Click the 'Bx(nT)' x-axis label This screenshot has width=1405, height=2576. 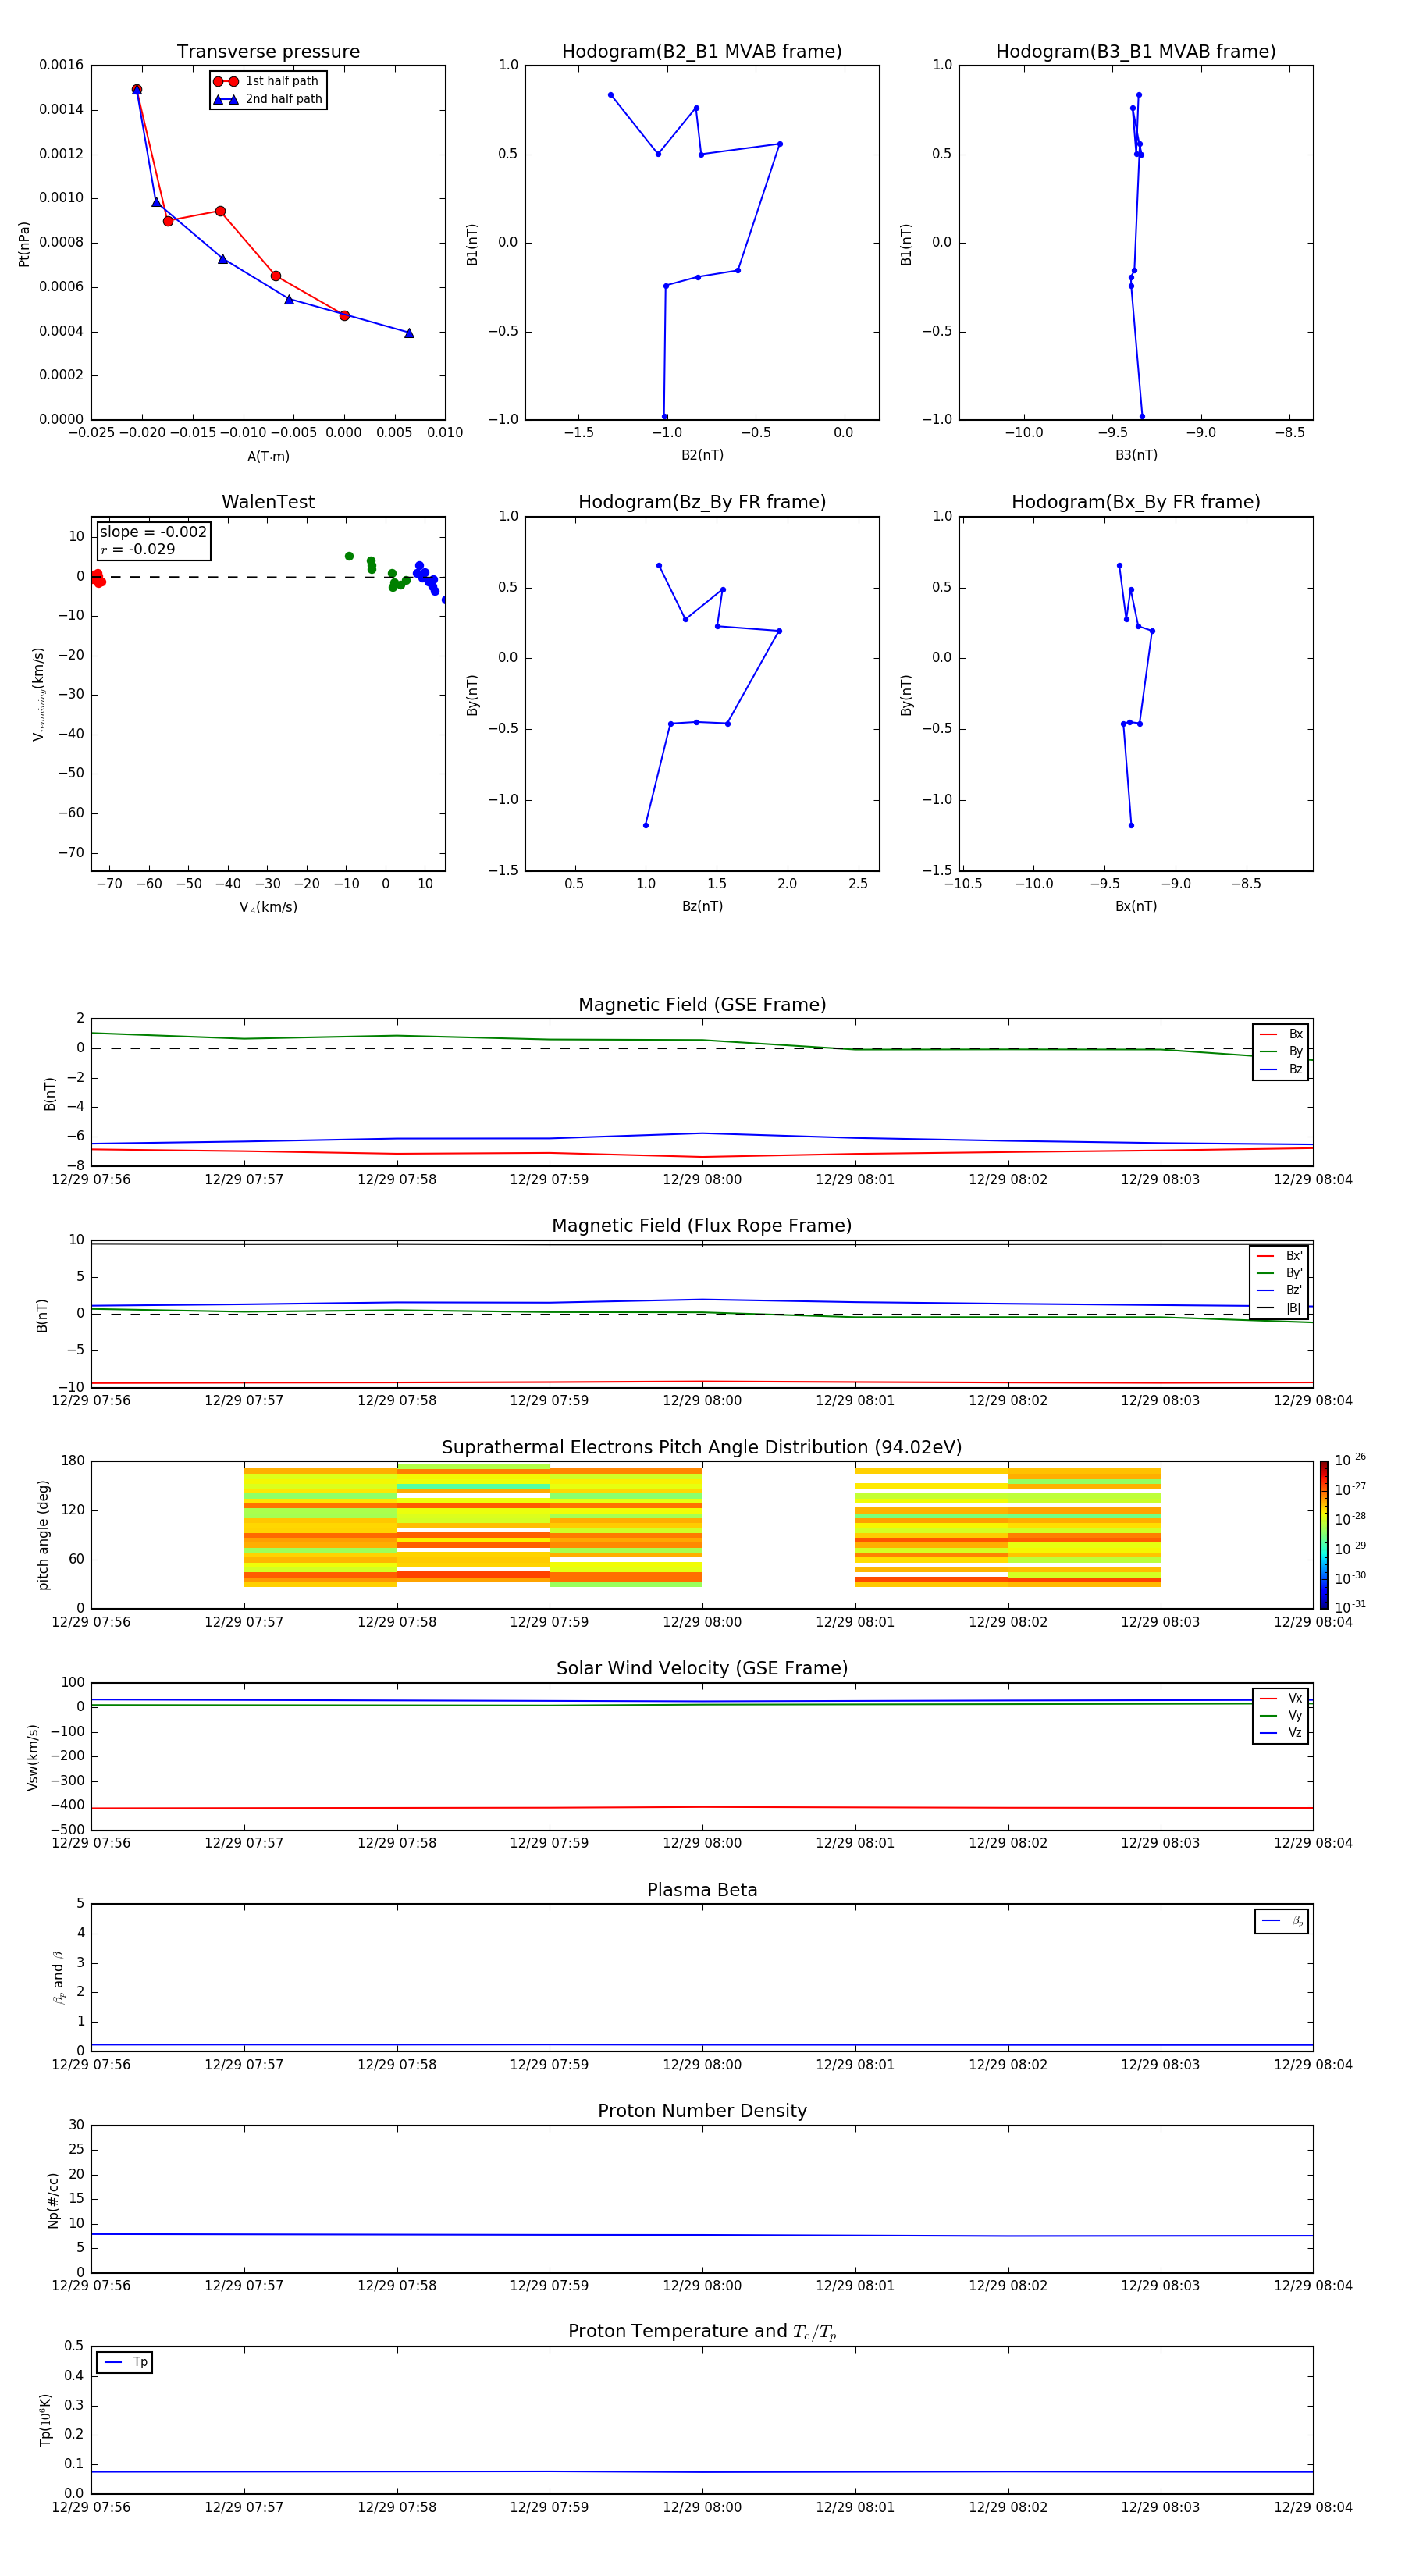1136,906
